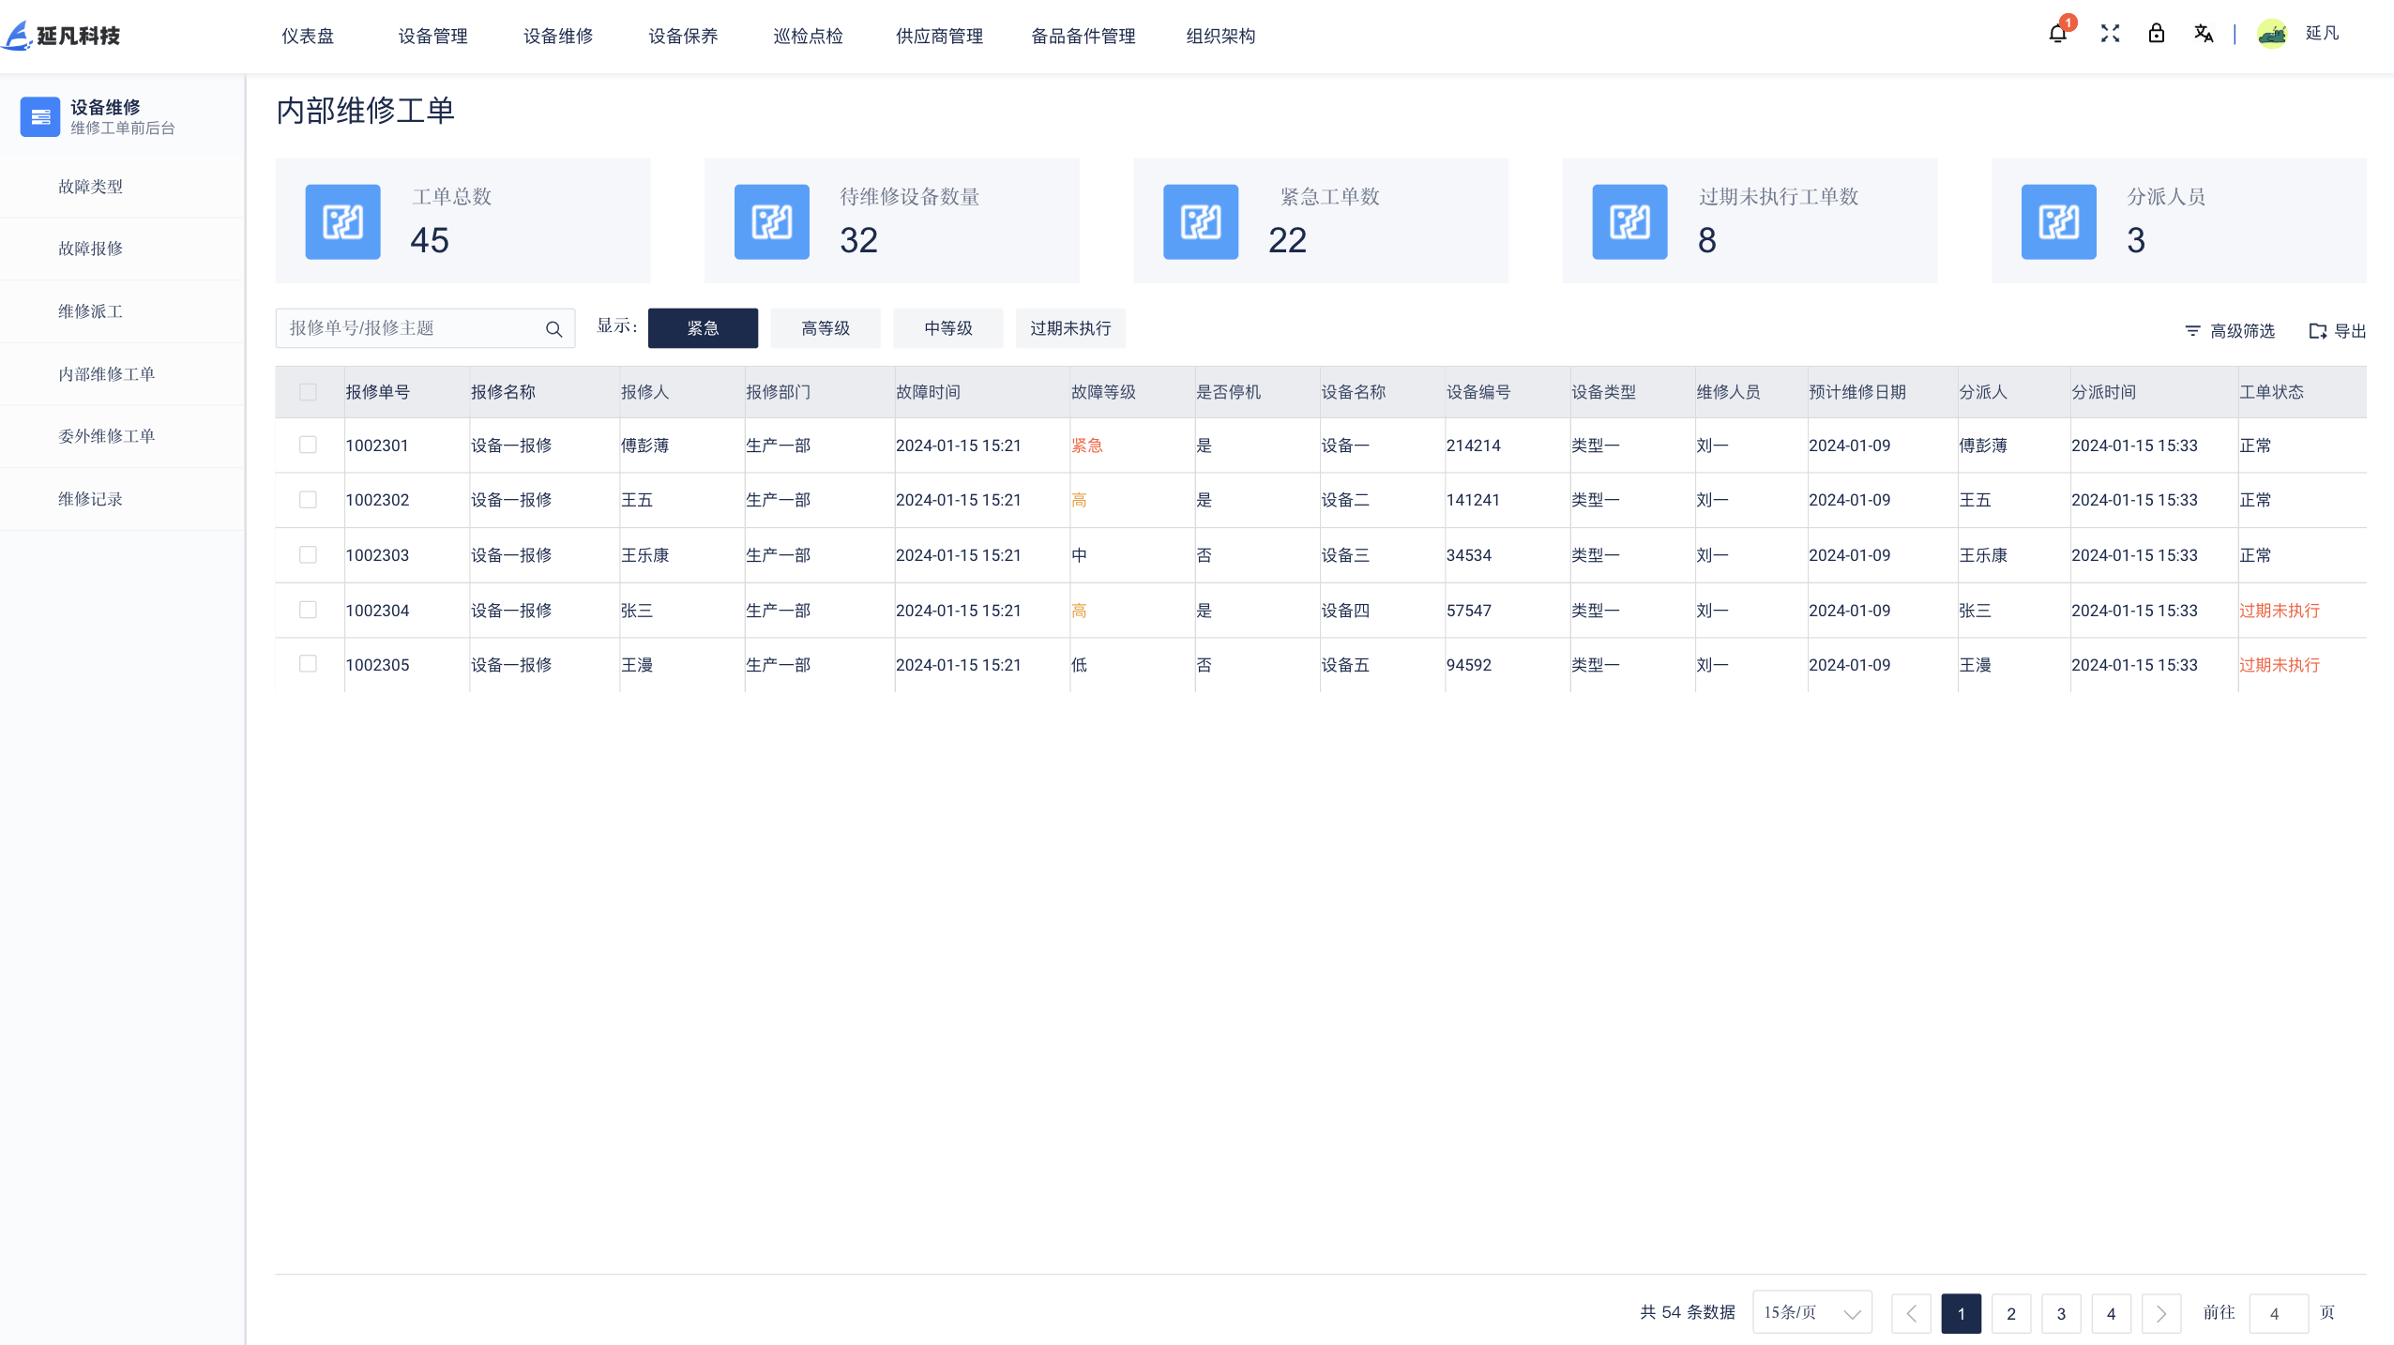Click the previous page arrow

1911,1313
